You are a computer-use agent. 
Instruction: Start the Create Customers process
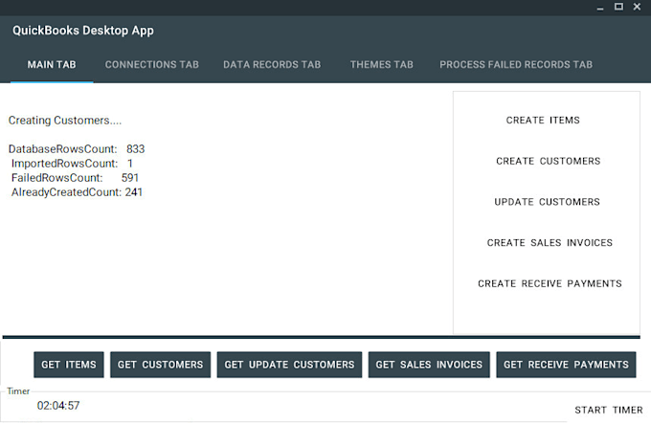[x=548, y=161]
